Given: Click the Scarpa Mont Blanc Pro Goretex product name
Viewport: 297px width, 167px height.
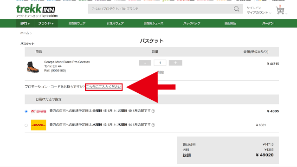Looking at the screenshot, I should point(67,62).
